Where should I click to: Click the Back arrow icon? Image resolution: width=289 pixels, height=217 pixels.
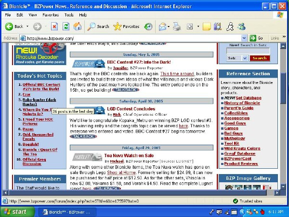pos(9,27)
